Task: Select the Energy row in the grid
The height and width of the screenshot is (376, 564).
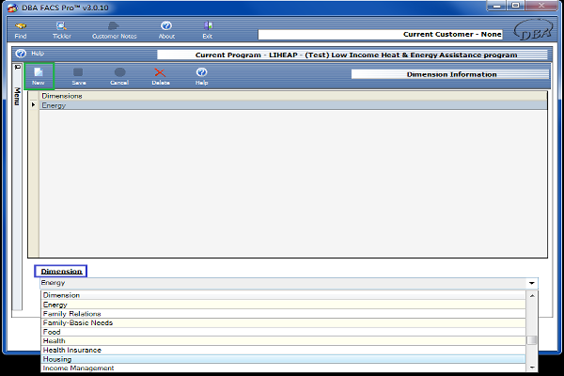Action: (x=293, y=105)
